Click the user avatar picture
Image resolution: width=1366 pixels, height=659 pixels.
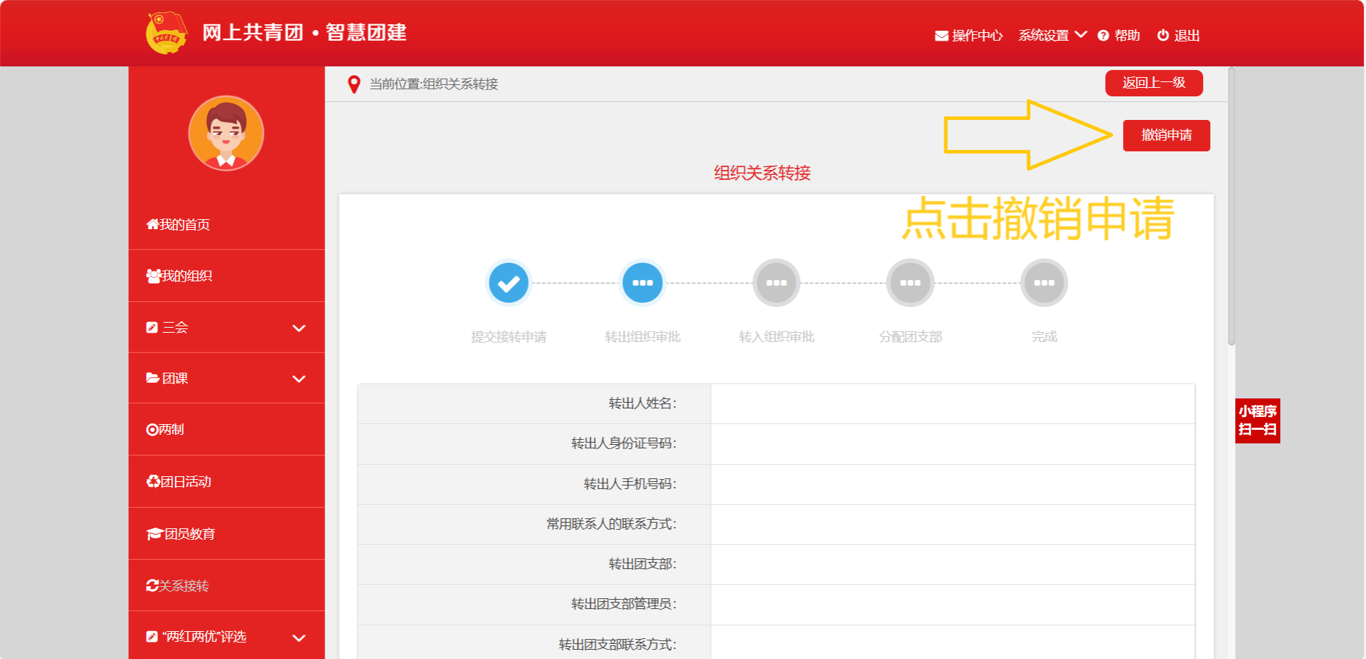coord(226,134)
